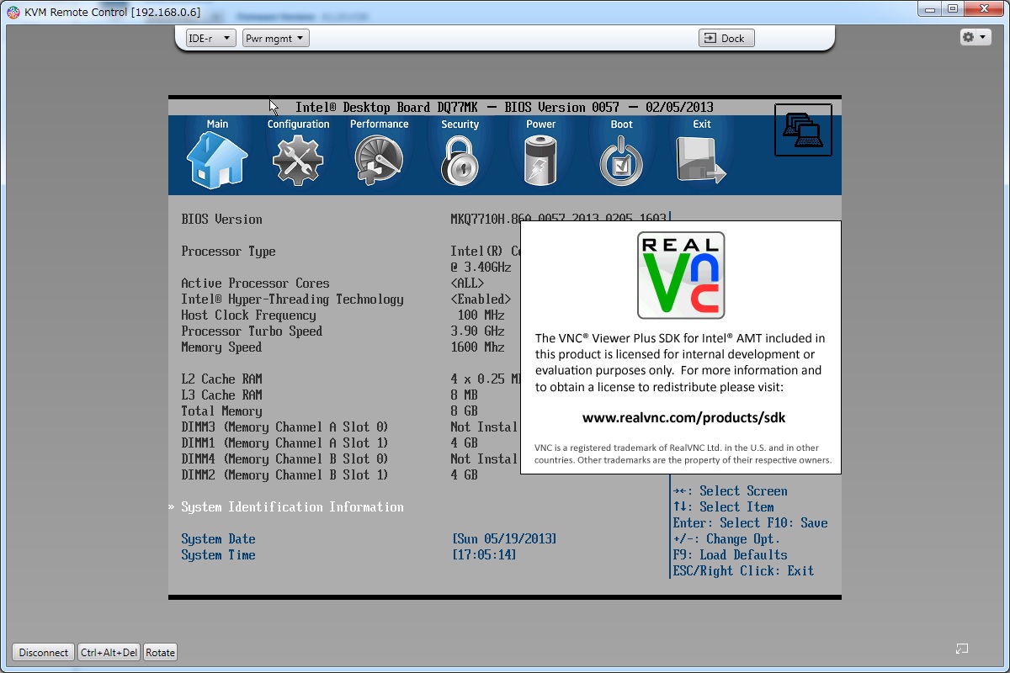Click the fullscreen resize icon at bottom right
1010x673 pixels.
(962, 649)
